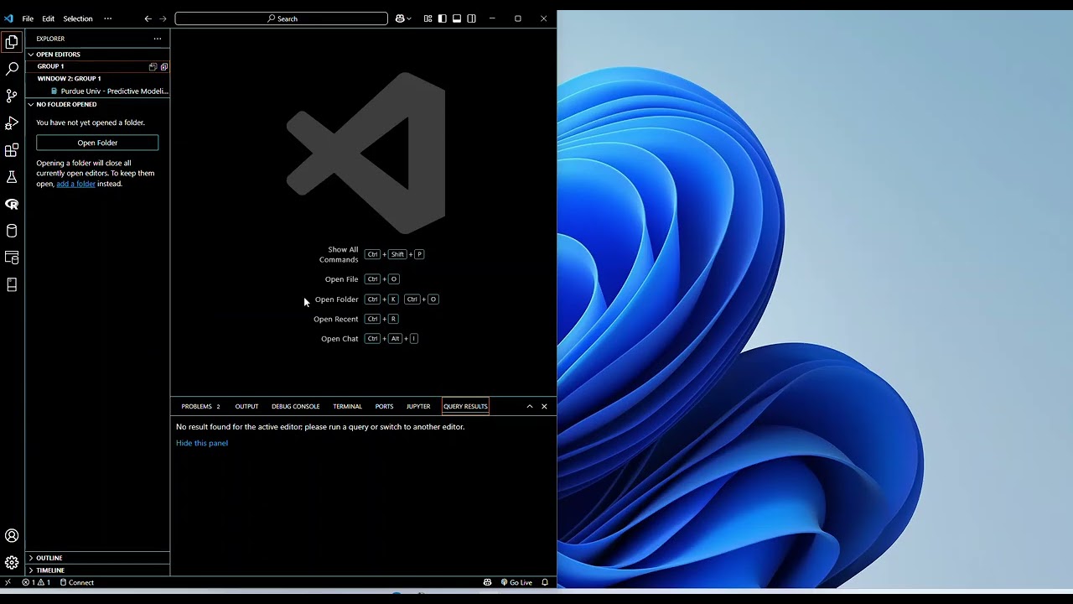Open the R extension view
The width and height of the screenshot is (1073, 604).
[x=12, y=204]
